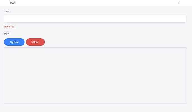Viewport: 192px width, 112px height.
Task: Click the red Clear button
Action: click(x=35, y=42)
